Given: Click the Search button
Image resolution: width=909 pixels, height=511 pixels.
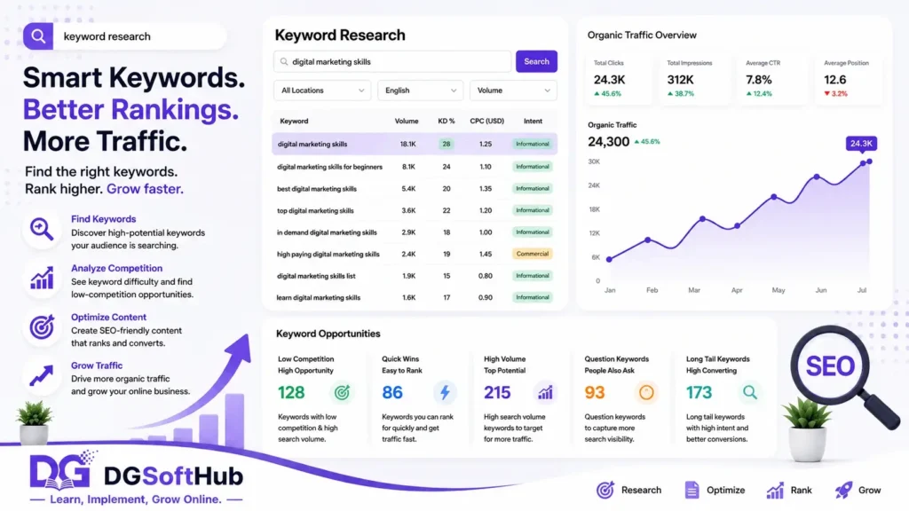Looking at the screenshot, I should [x=536, y=61].
